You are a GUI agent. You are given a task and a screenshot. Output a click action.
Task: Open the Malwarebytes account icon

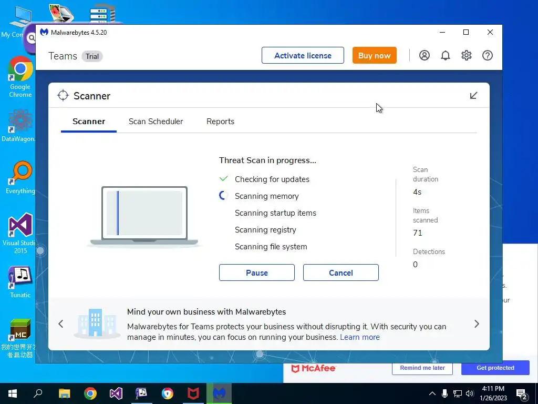click(425, 55)
